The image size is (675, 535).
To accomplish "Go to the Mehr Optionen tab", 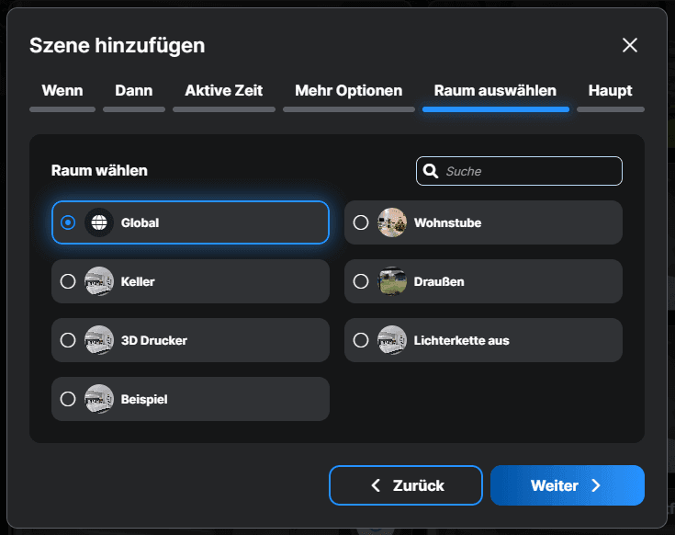I will pyautogui.click(x=348, y=91).
